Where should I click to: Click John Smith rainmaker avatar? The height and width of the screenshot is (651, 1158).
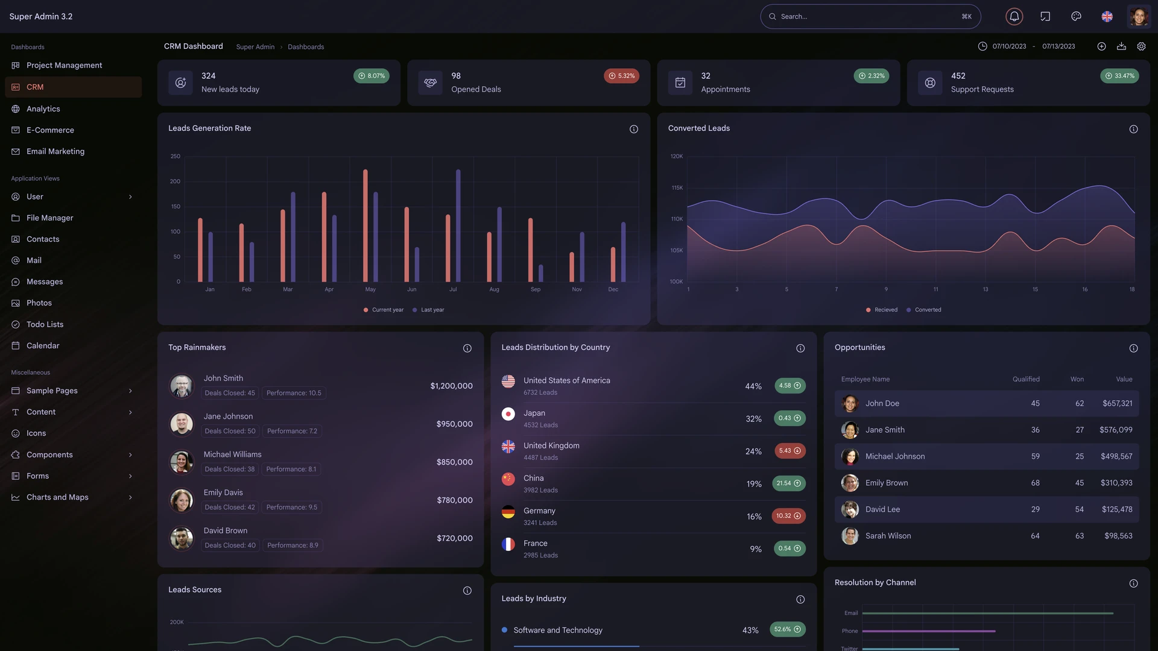182,386
